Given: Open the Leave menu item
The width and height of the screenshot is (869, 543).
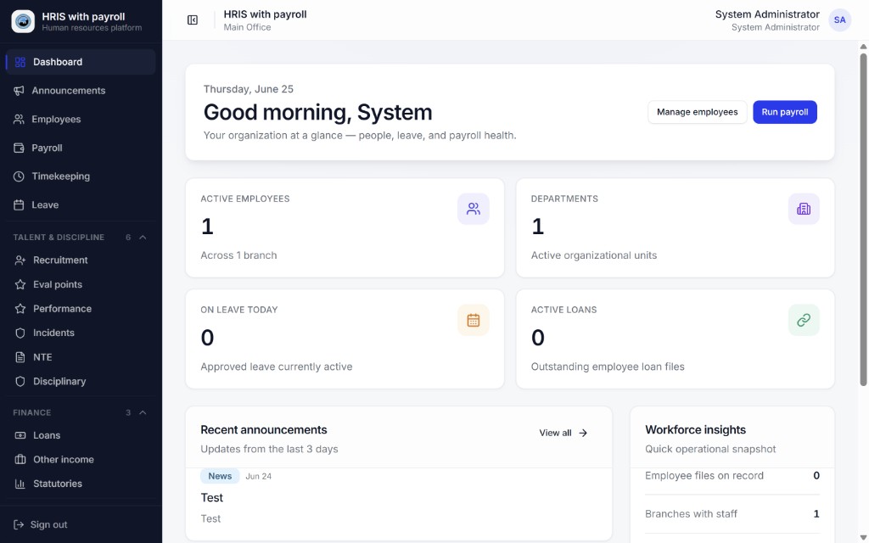Looking at the screenshot, I should point(81,205).
